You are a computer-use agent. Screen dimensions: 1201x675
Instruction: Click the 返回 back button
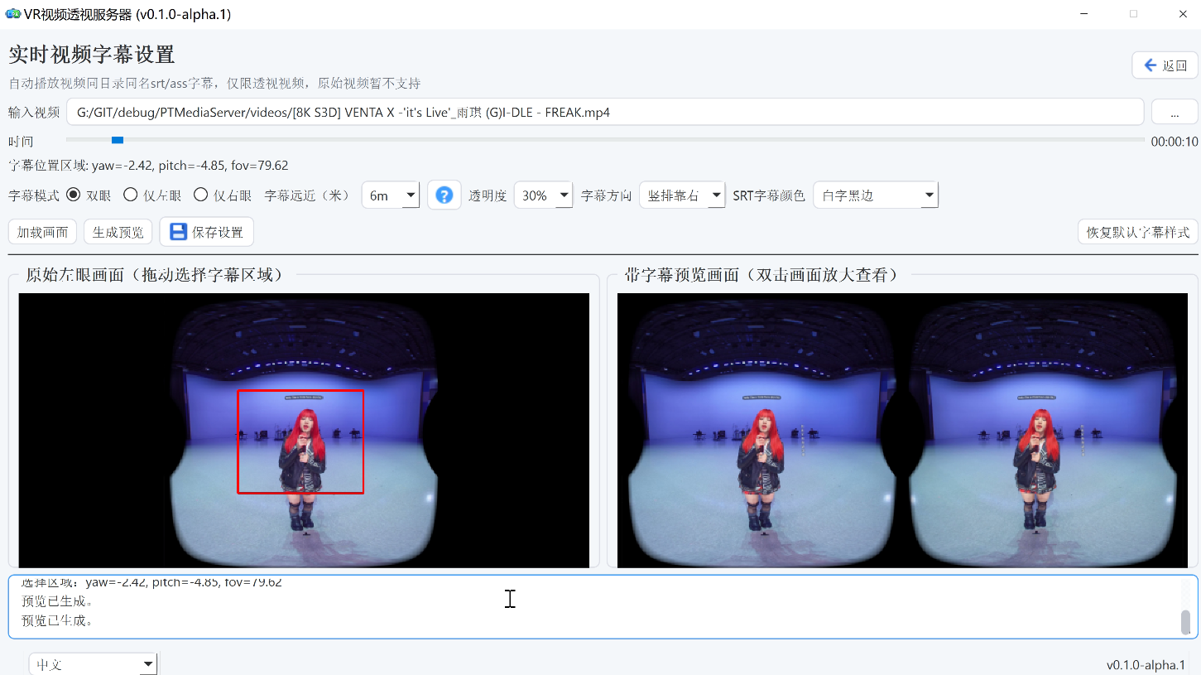[x=1165, y=65]
